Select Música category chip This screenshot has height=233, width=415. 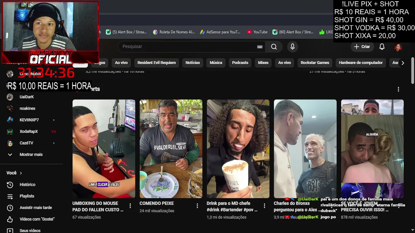pos(216,63)
